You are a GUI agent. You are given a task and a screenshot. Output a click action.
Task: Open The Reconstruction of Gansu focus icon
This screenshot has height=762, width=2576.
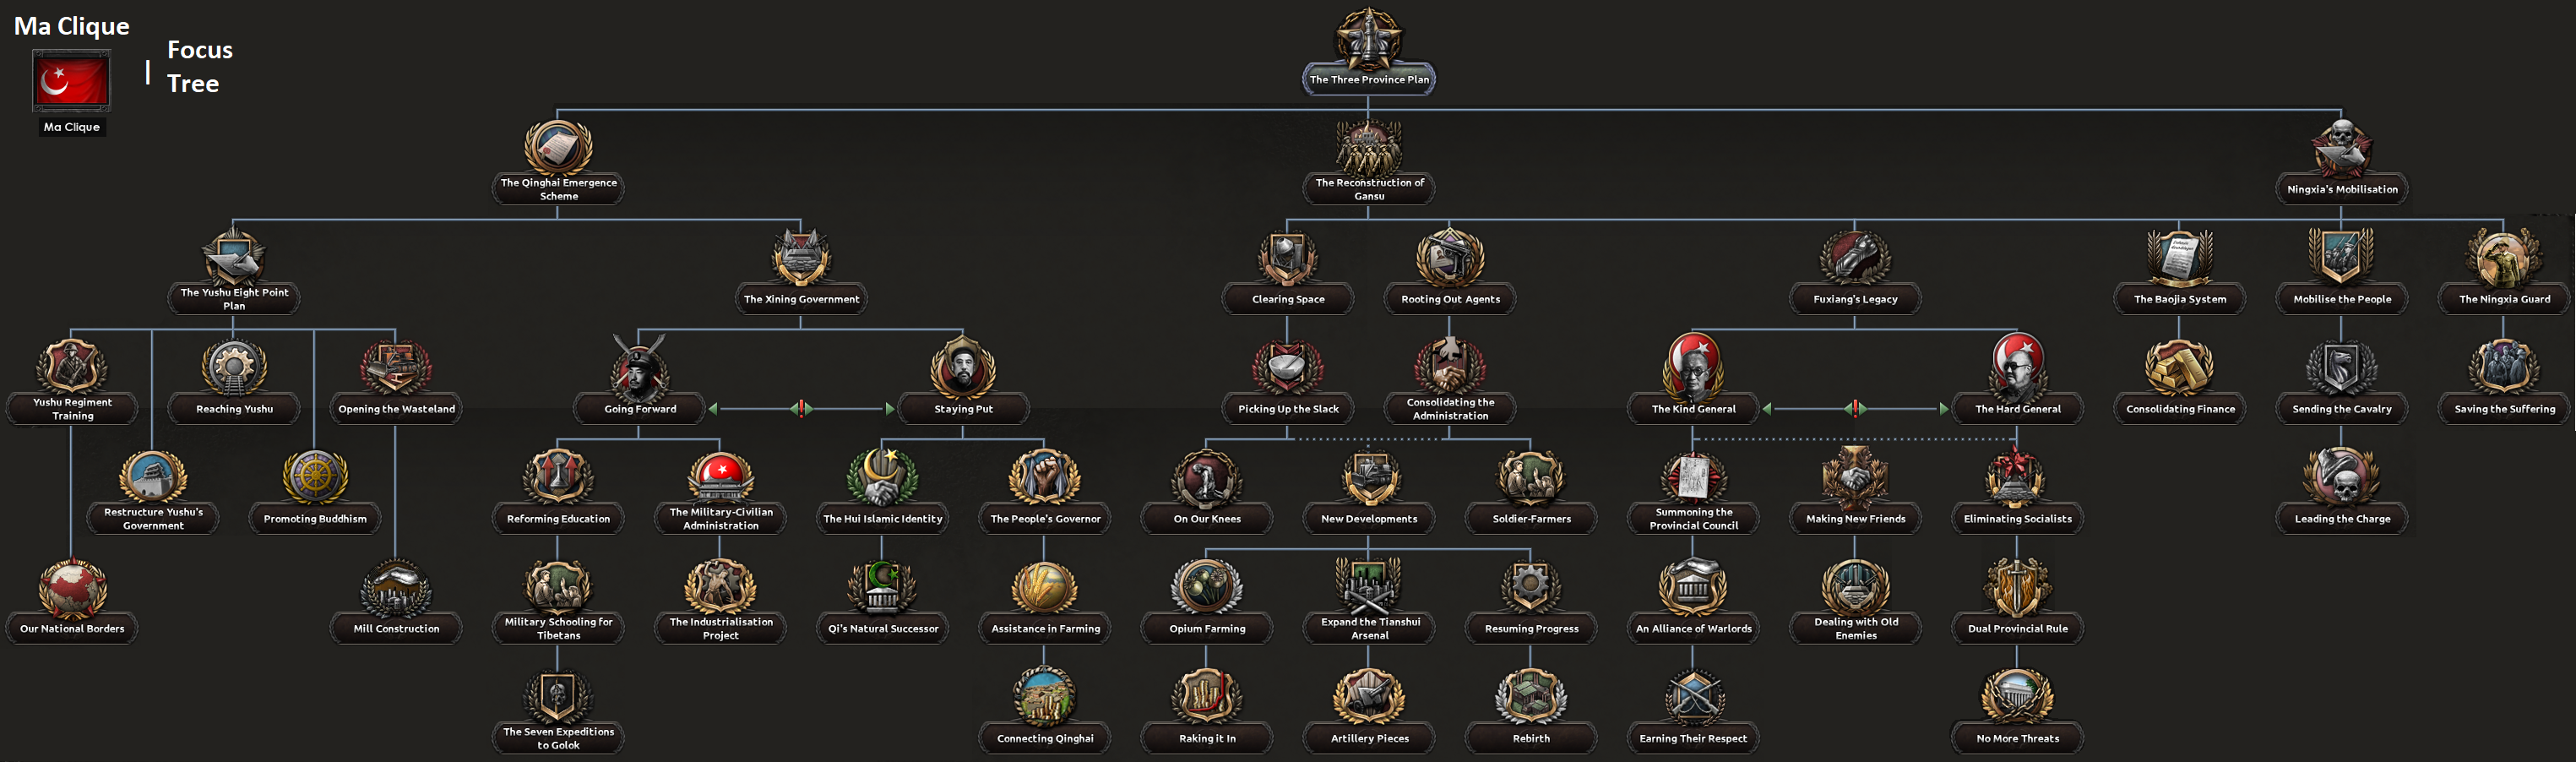[1369, 147]
